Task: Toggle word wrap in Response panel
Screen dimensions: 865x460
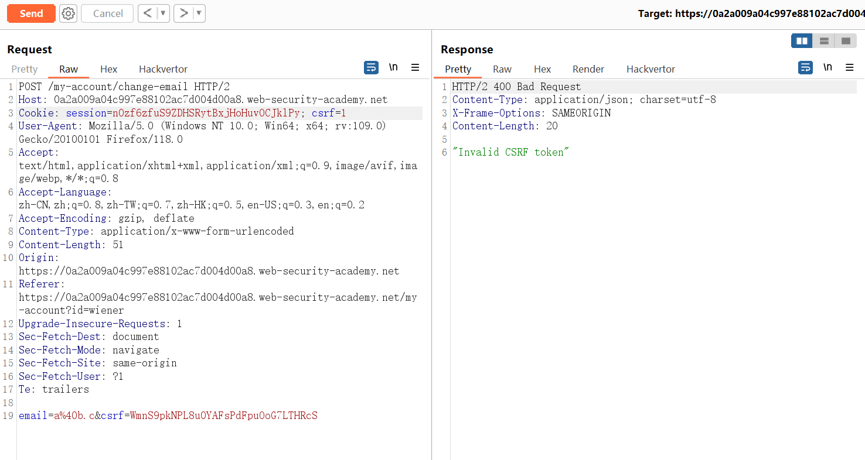Action: tap(805, 68)
